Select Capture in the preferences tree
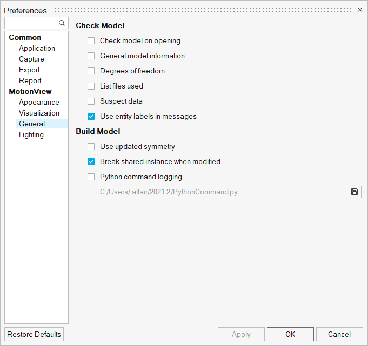Image resolution: width=368 pixels, height=346 pixels. click(x=31, y=59)
